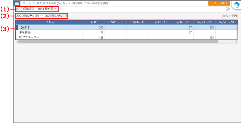Click 【合計】 row 02/16～20 value 77
Viewport: 241px width, 123px height.
[182, 27]
